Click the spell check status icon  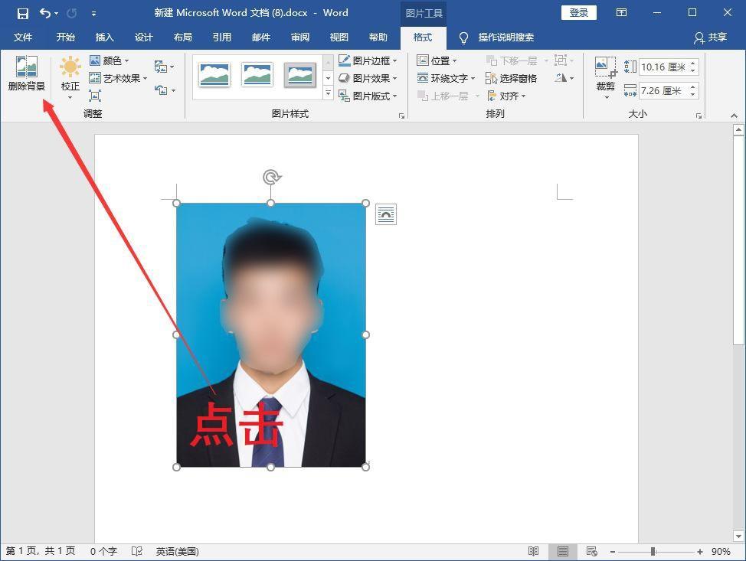(x=139, y=550)
